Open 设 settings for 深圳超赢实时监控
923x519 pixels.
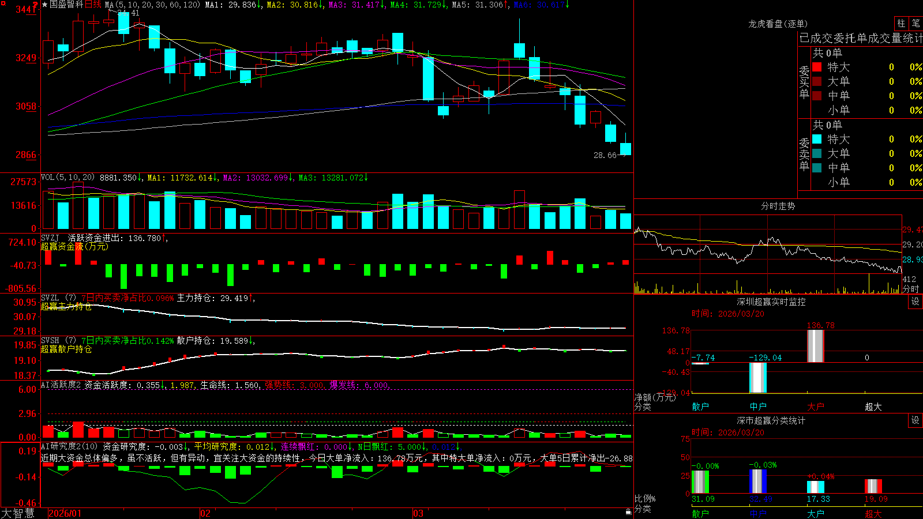click(x=916, y=302)
